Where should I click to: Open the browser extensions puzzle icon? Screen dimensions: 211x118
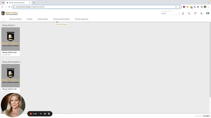198,7
